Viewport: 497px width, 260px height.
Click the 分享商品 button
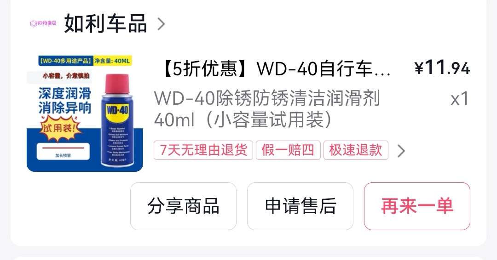183,206
